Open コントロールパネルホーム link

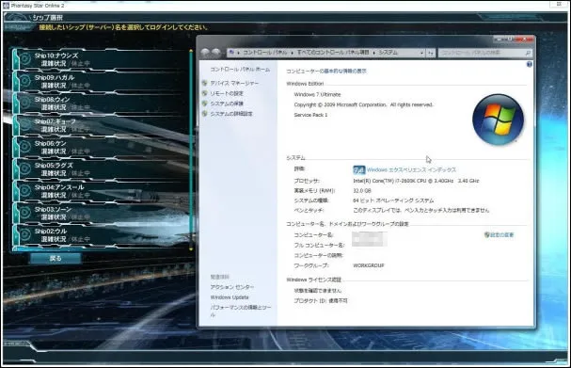pyautogui.click(x=240, y=69)
